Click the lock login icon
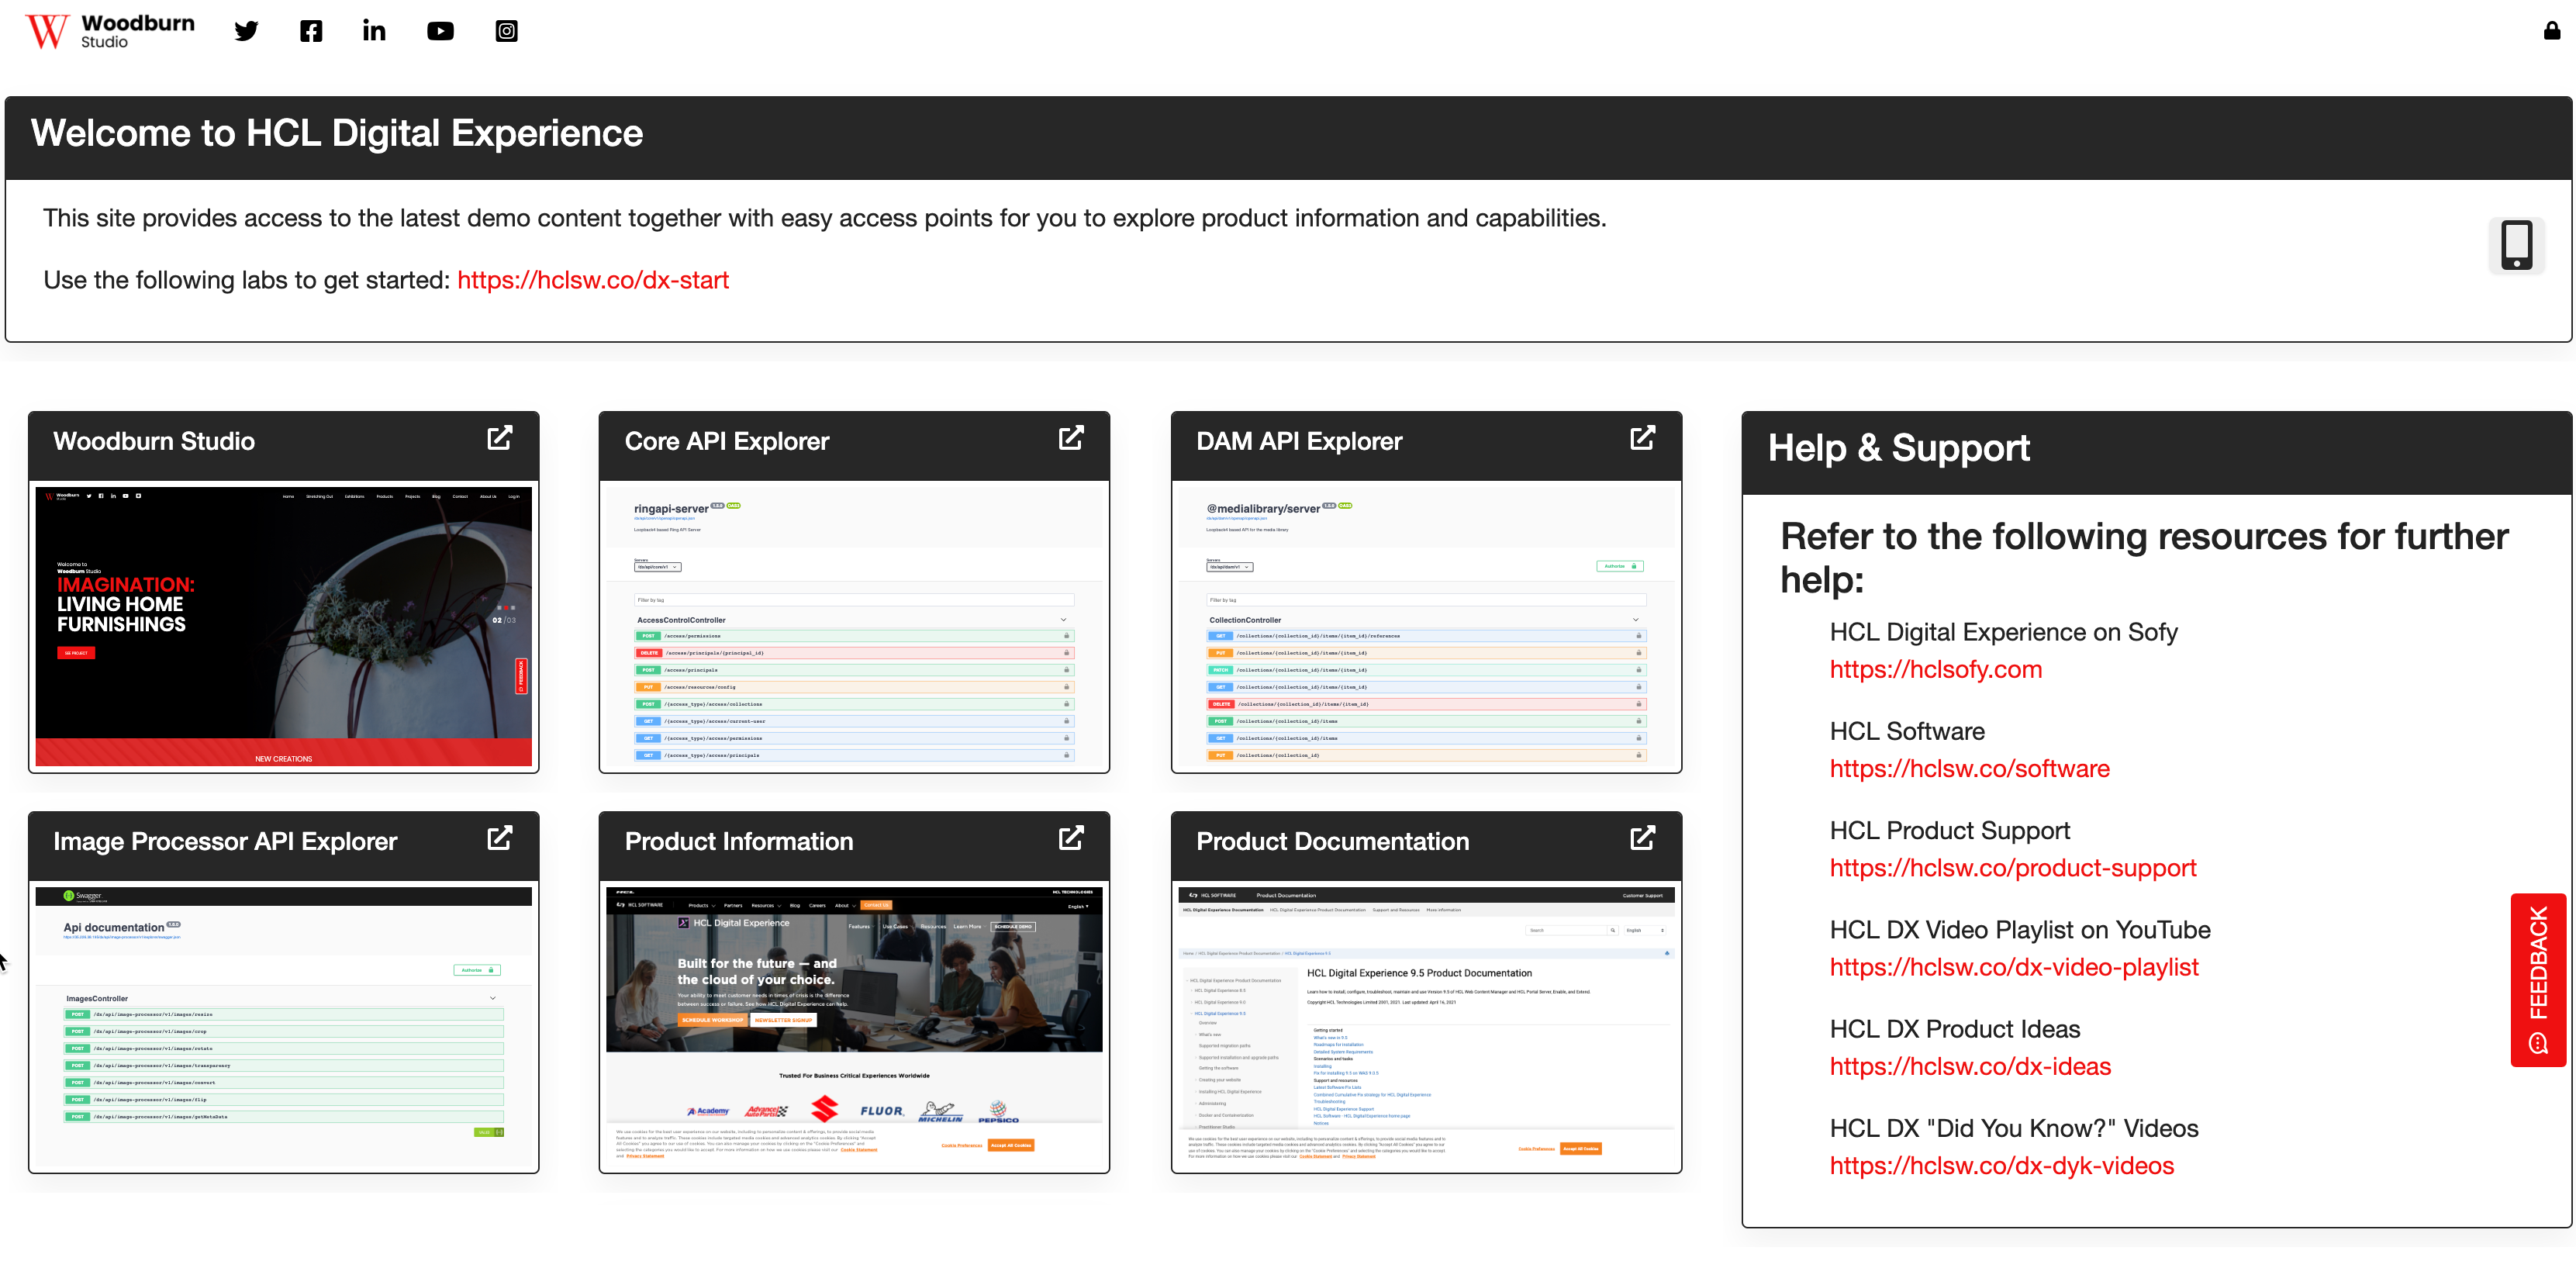This screenshot has width=2576, height=1261. [x=2552, y=31]
